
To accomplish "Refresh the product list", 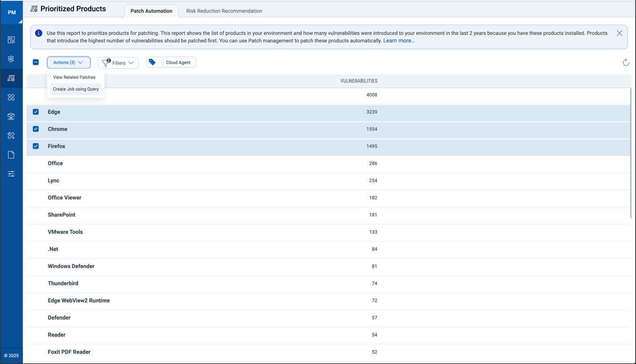I will coord(626,63).
